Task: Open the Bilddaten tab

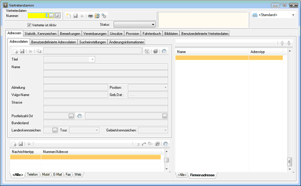Action: [171, 33]
